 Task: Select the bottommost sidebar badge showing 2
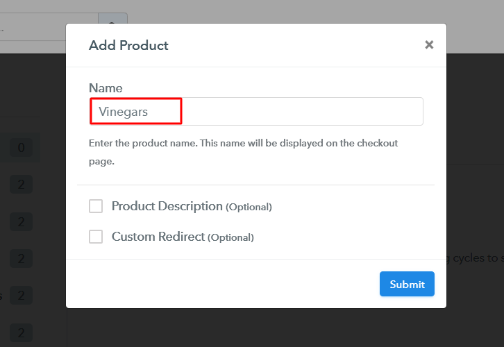tap(22, 334)
